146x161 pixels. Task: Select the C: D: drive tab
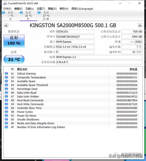click(46, 16)
